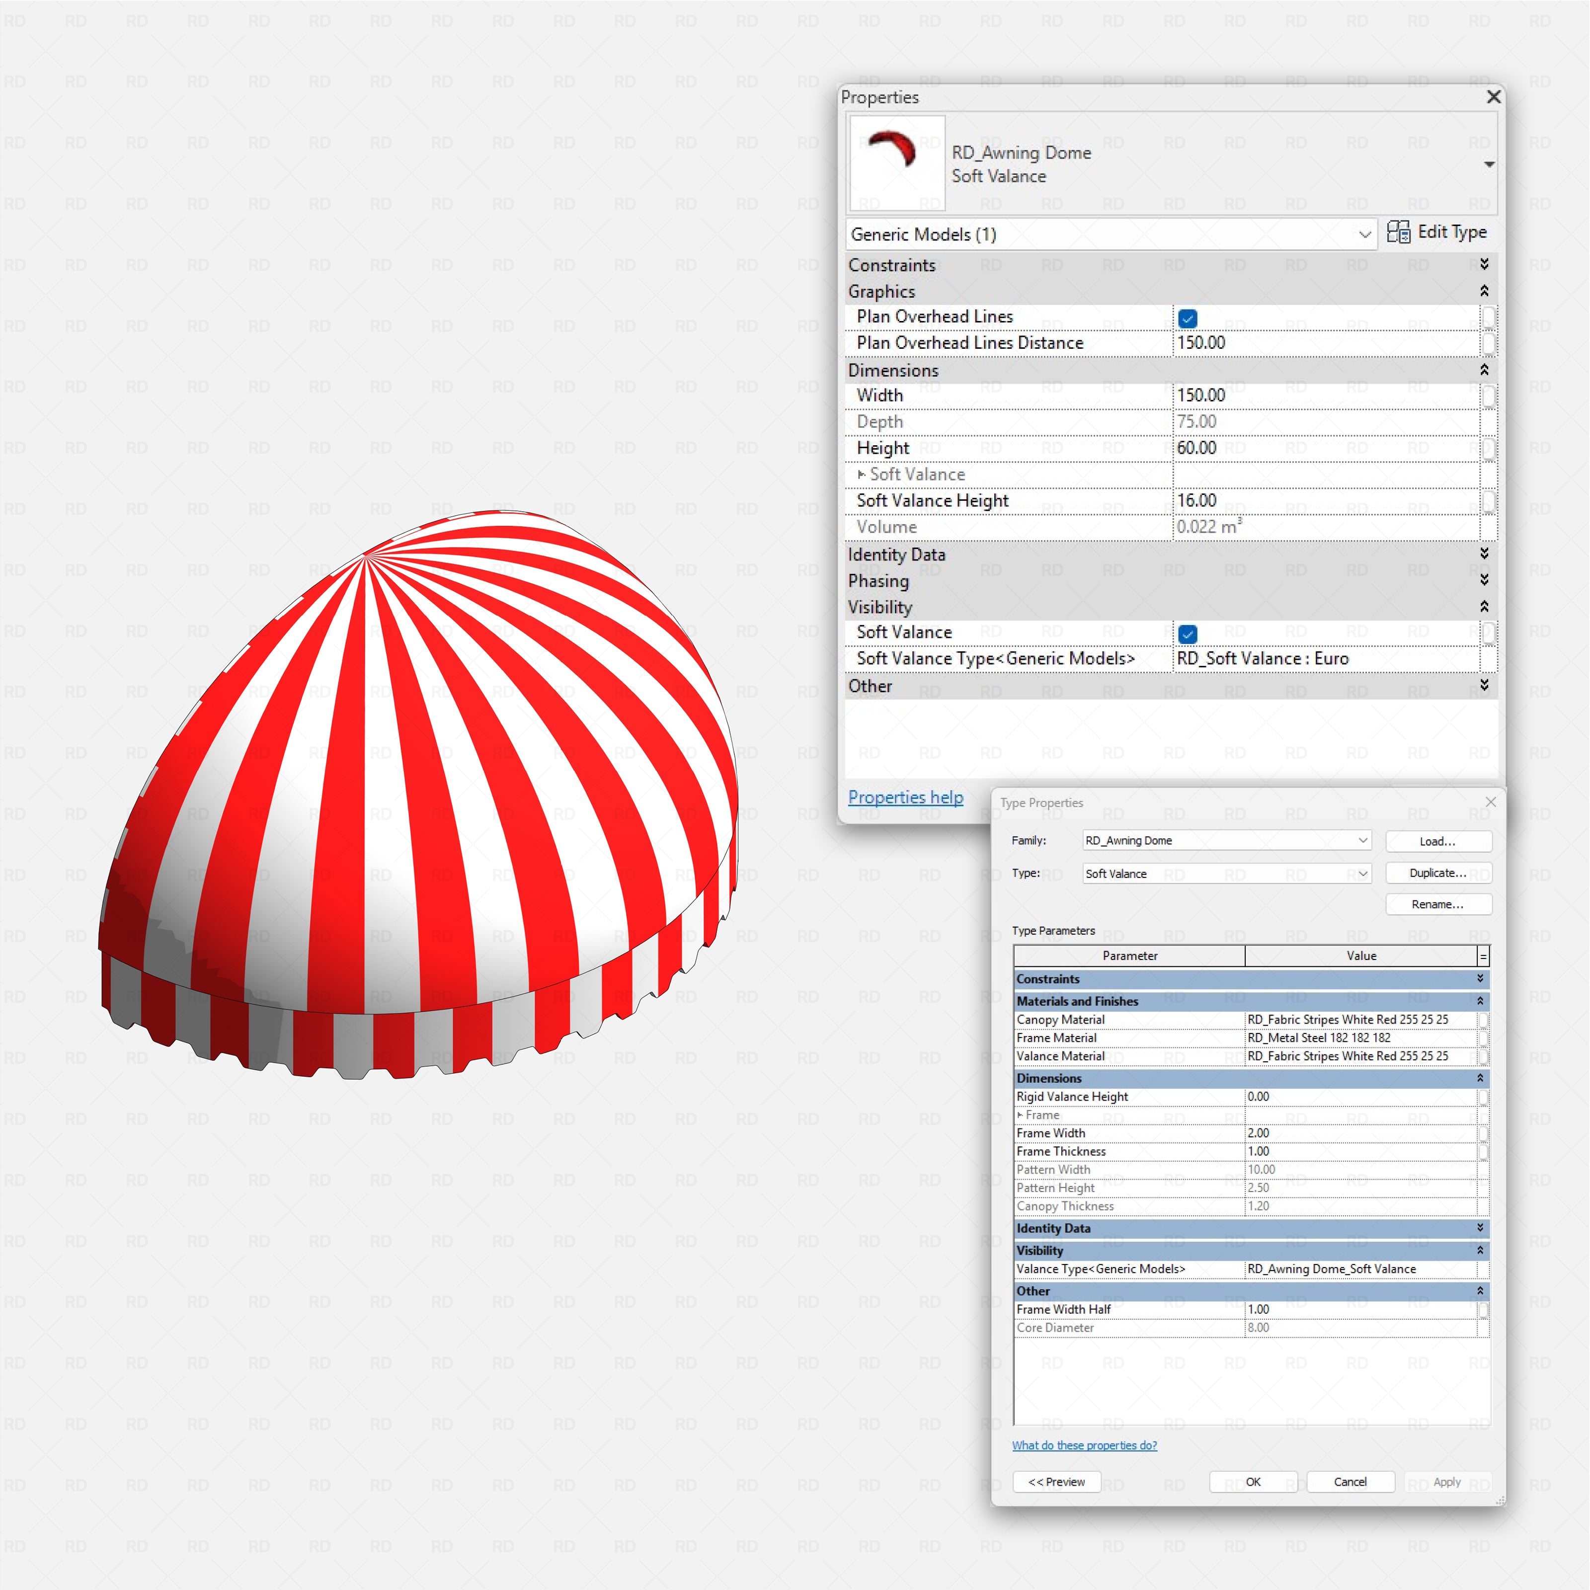The height and width of the screenshot is (1590, 1590).
Task: Select the Canopy Material value
Action: tap(1360, 1020)
